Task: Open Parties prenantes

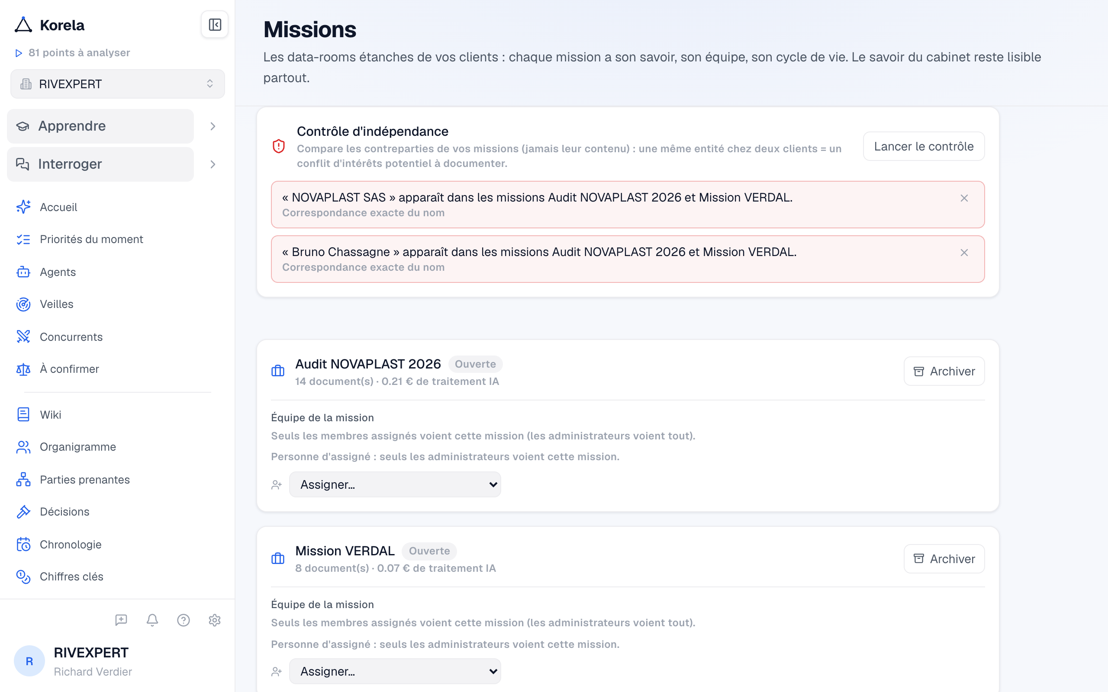Action: (85, 480)
